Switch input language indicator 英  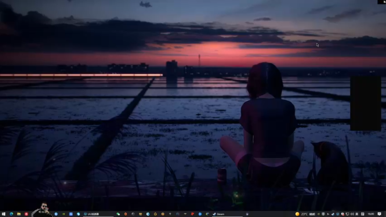click(357, 214)
